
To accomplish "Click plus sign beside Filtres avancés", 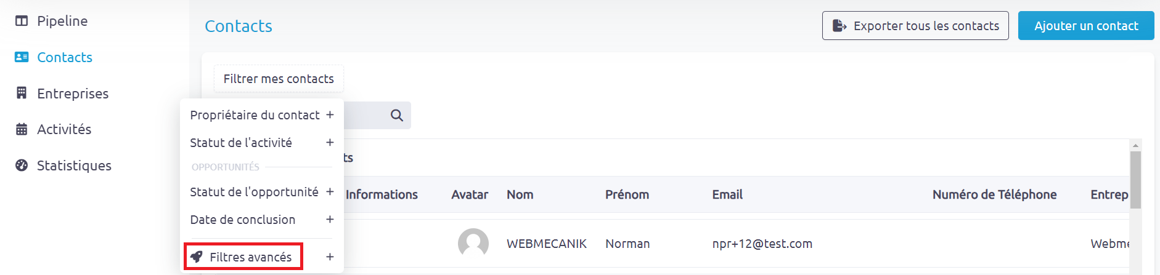I will (x=330, y=257).
